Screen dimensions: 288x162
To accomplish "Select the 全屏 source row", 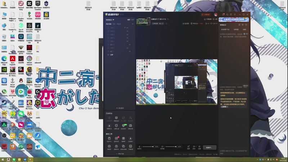I will click(x=120, y=55).
